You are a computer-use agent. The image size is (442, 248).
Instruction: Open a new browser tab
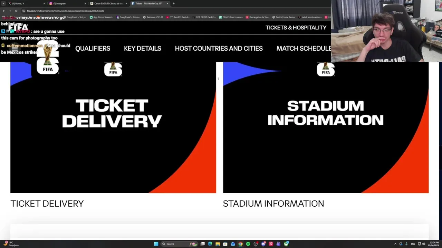point(173,3)
